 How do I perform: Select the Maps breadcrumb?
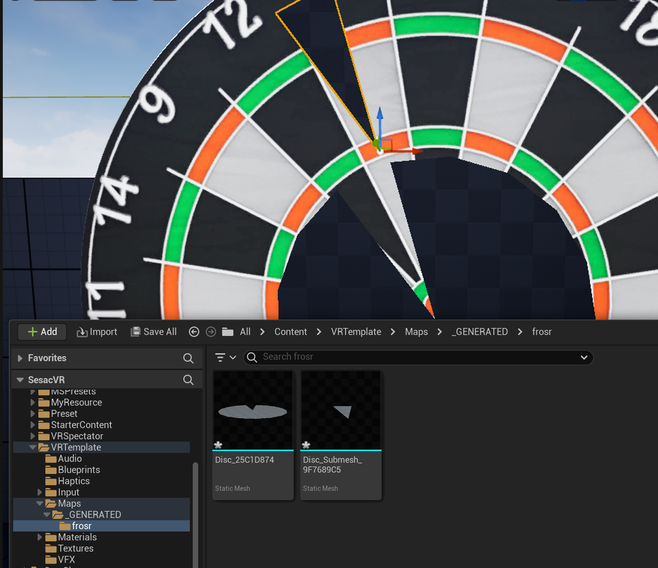pyautogui.click(x=416, y=332)
